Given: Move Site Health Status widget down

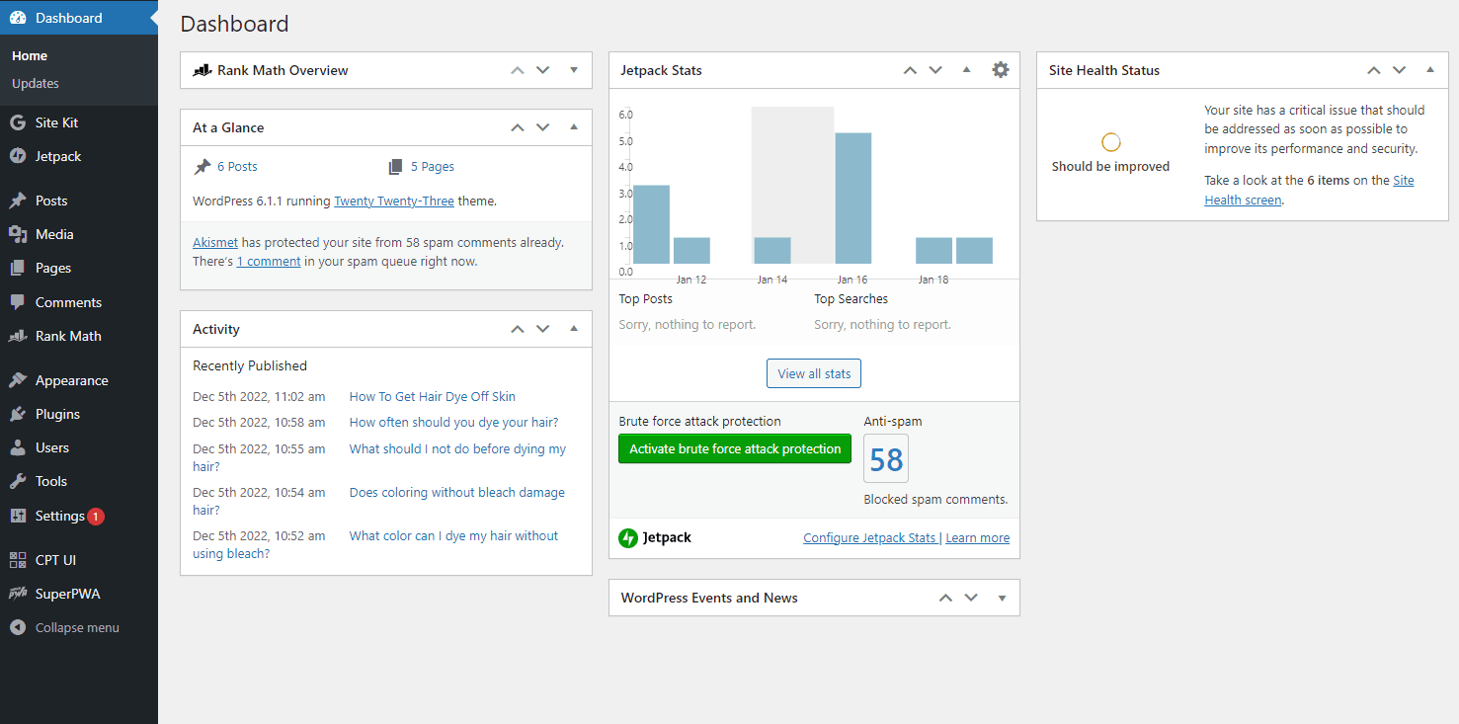Looking at the screenshot, I should [x=1399, y=70].
